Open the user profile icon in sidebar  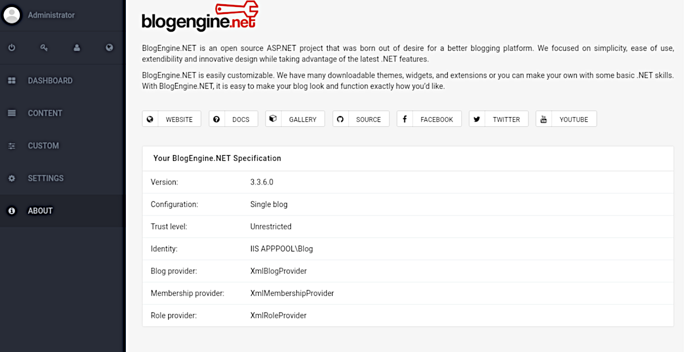pyautogui.click(x=77, y=48)
